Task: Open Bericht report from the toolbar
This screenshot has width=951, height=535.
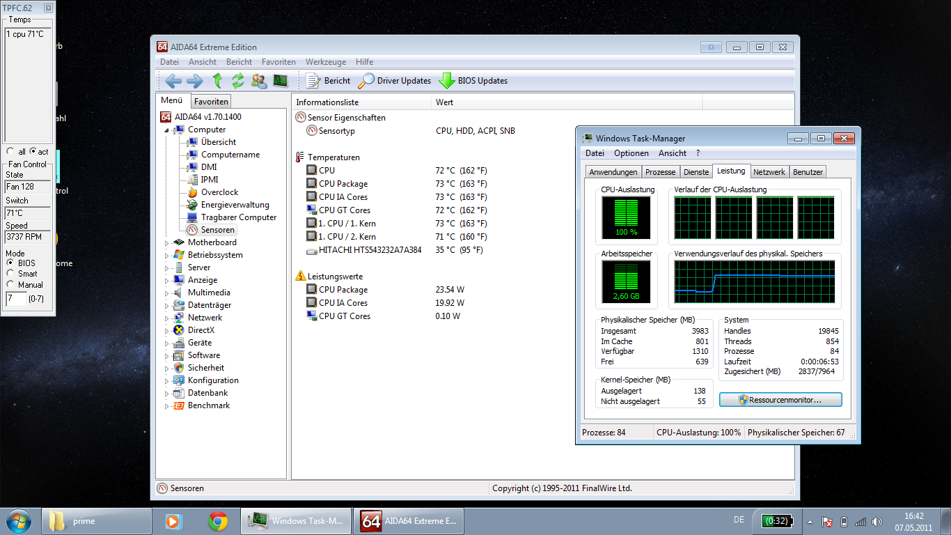Action: [328, 81]
